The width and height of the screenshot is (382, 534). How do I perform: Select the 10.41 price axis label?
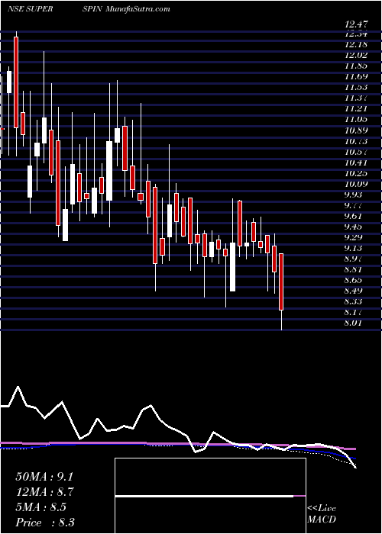(357, 162)
